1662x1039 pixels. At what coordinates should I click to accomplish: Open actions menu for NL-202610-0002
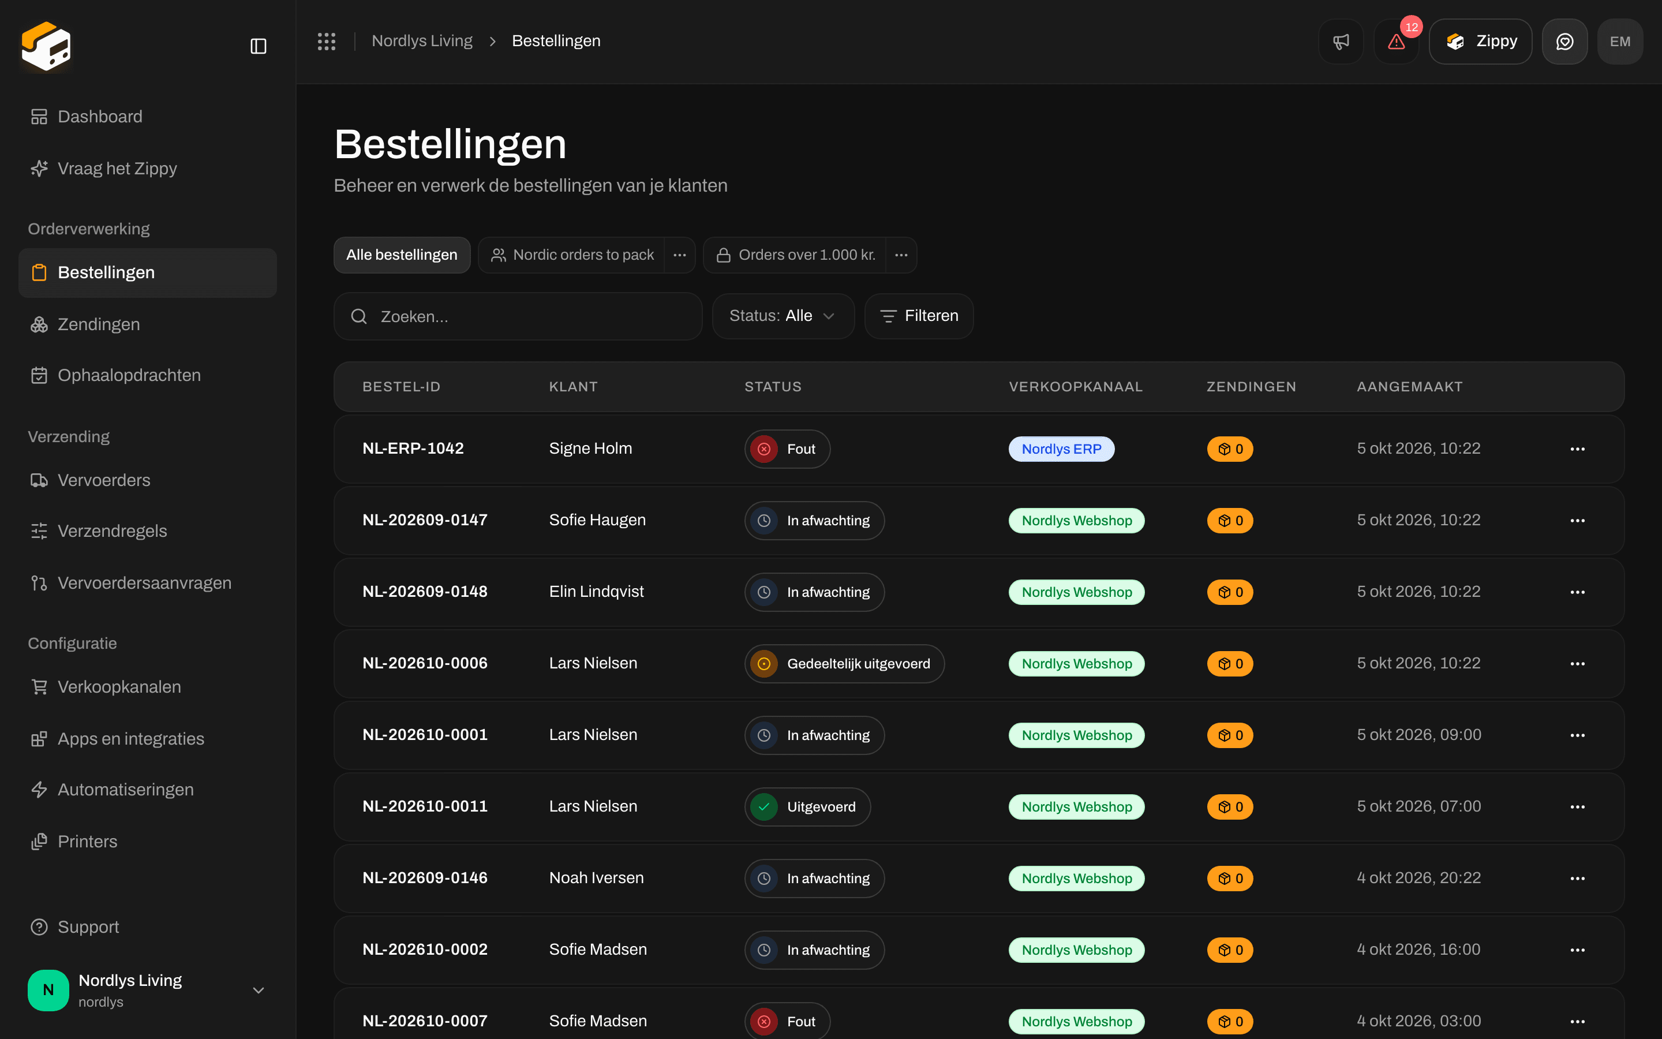pyautogui.click(x=1578, y=949)
